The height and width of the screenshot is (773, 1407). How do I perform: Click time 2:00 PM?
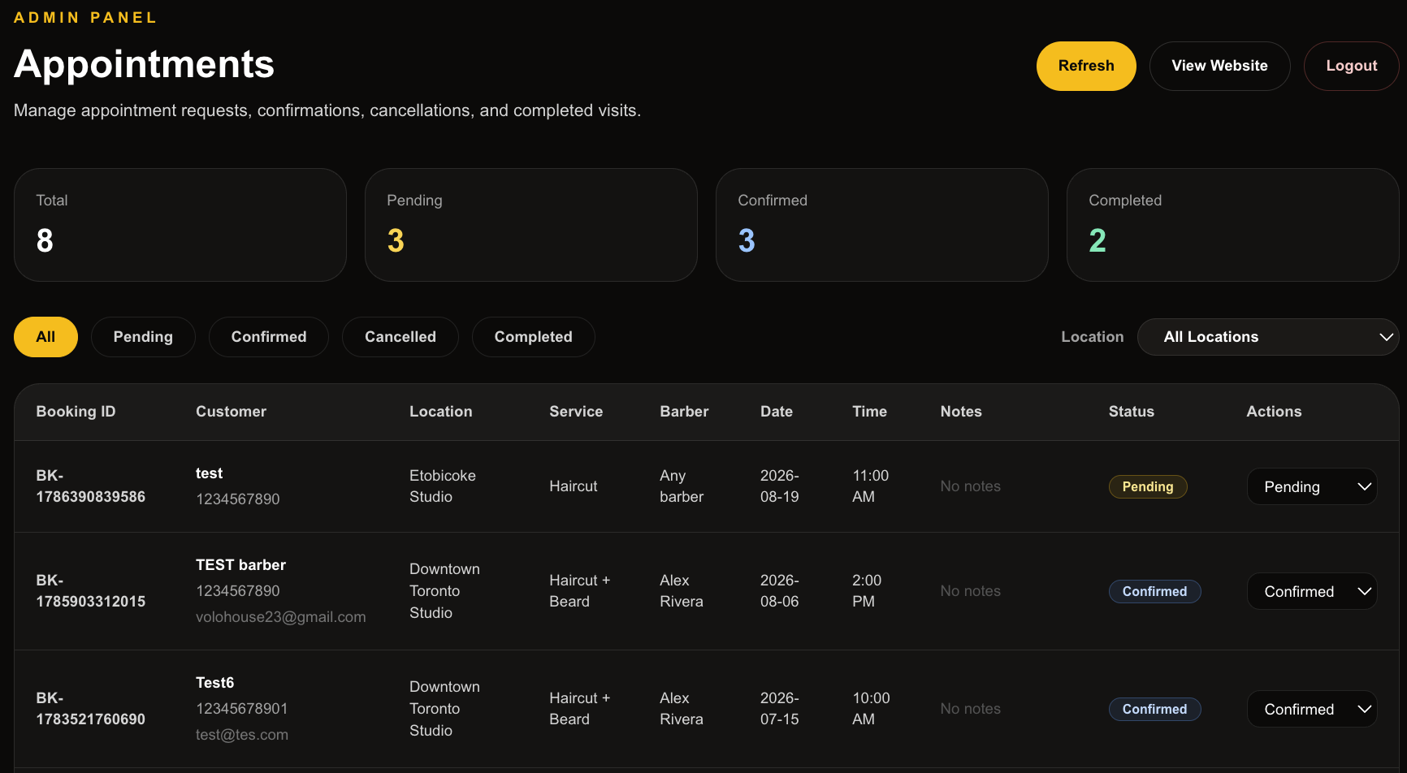(867, 591)
